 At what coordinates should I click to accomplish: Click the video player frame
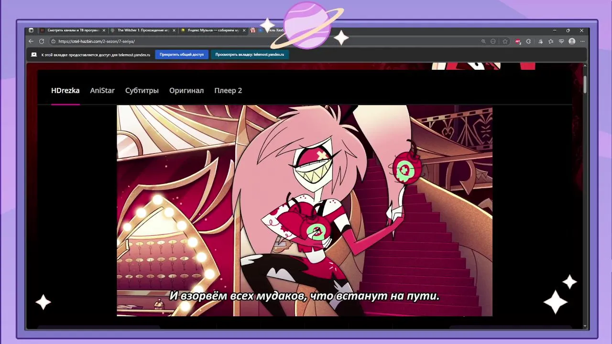pyautogui.click(x=305, y=211)
